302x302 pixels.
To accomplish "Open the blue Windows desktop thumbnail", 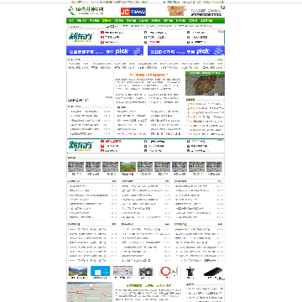I will point(101,271).
